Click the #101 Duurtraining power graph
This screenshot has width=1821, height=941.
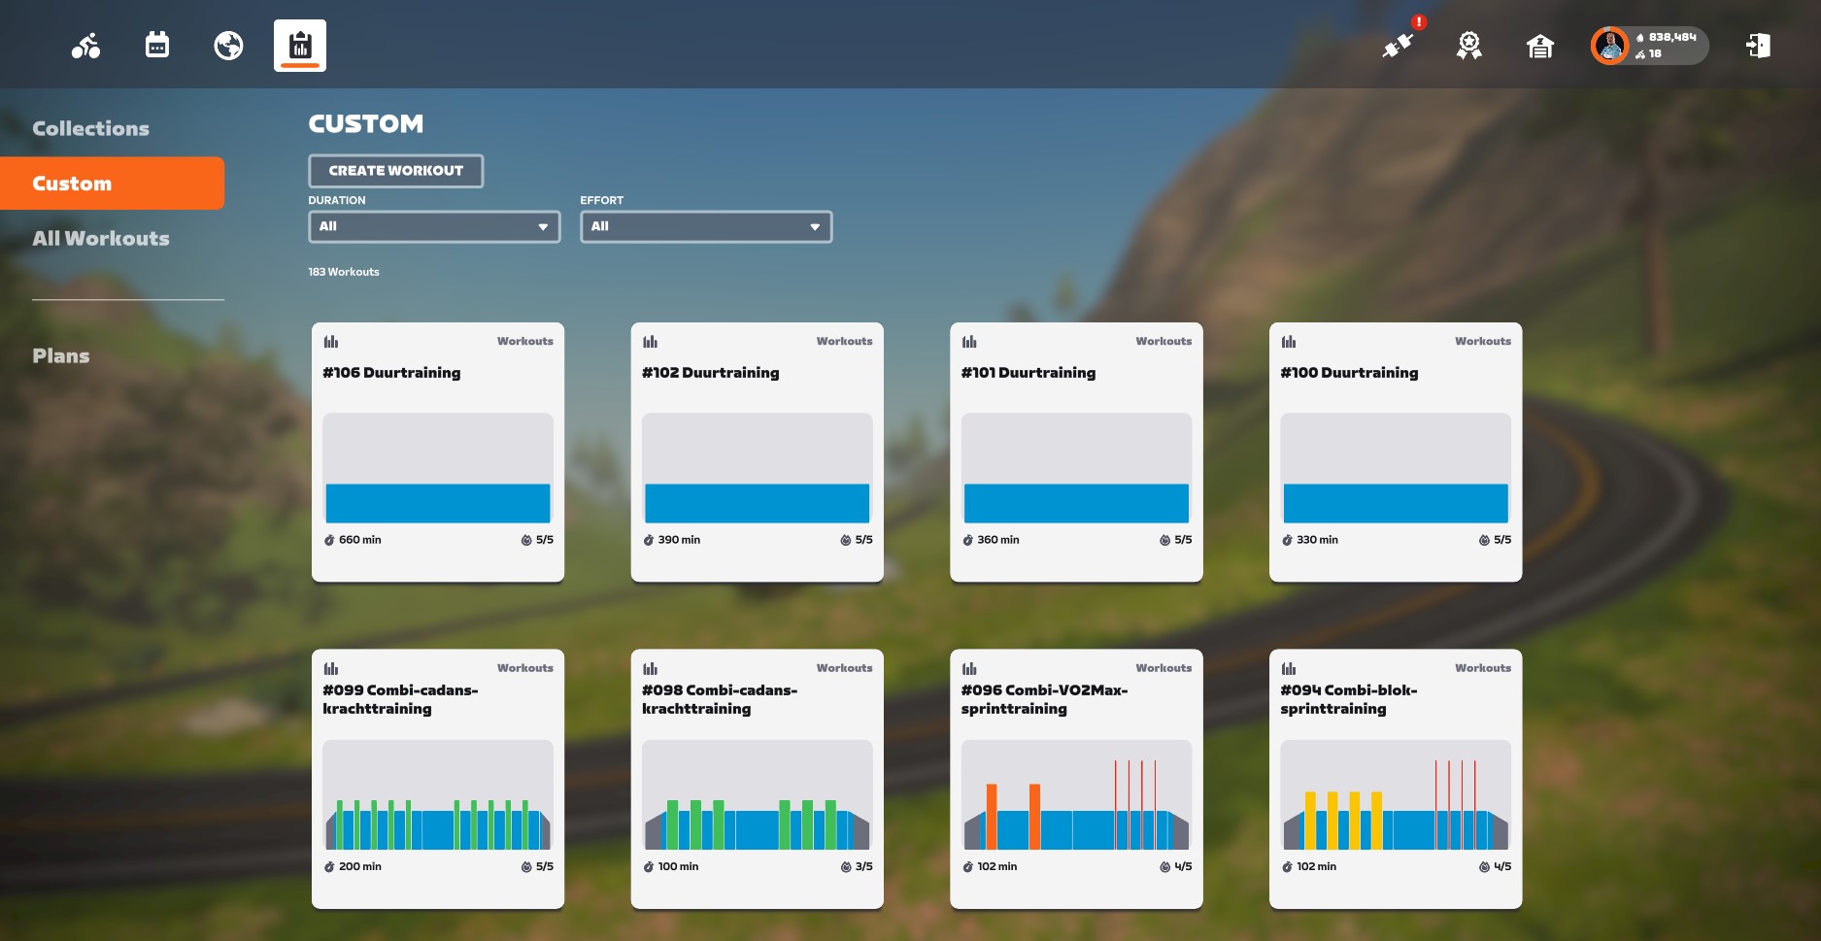(1076, 469)
